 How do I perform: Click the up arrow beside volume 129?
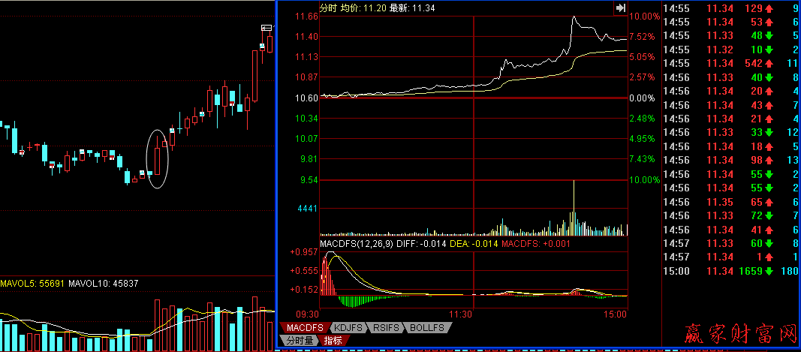[770, 8]
